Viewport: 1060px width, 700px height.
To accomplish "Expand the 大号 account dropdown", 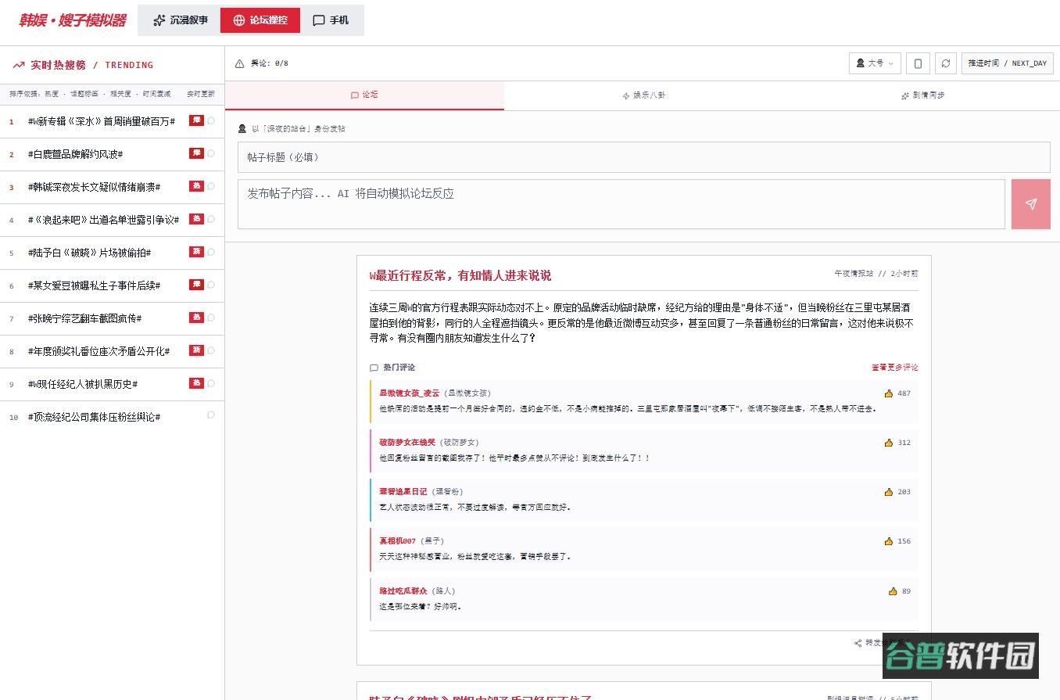I will [875, 63].
